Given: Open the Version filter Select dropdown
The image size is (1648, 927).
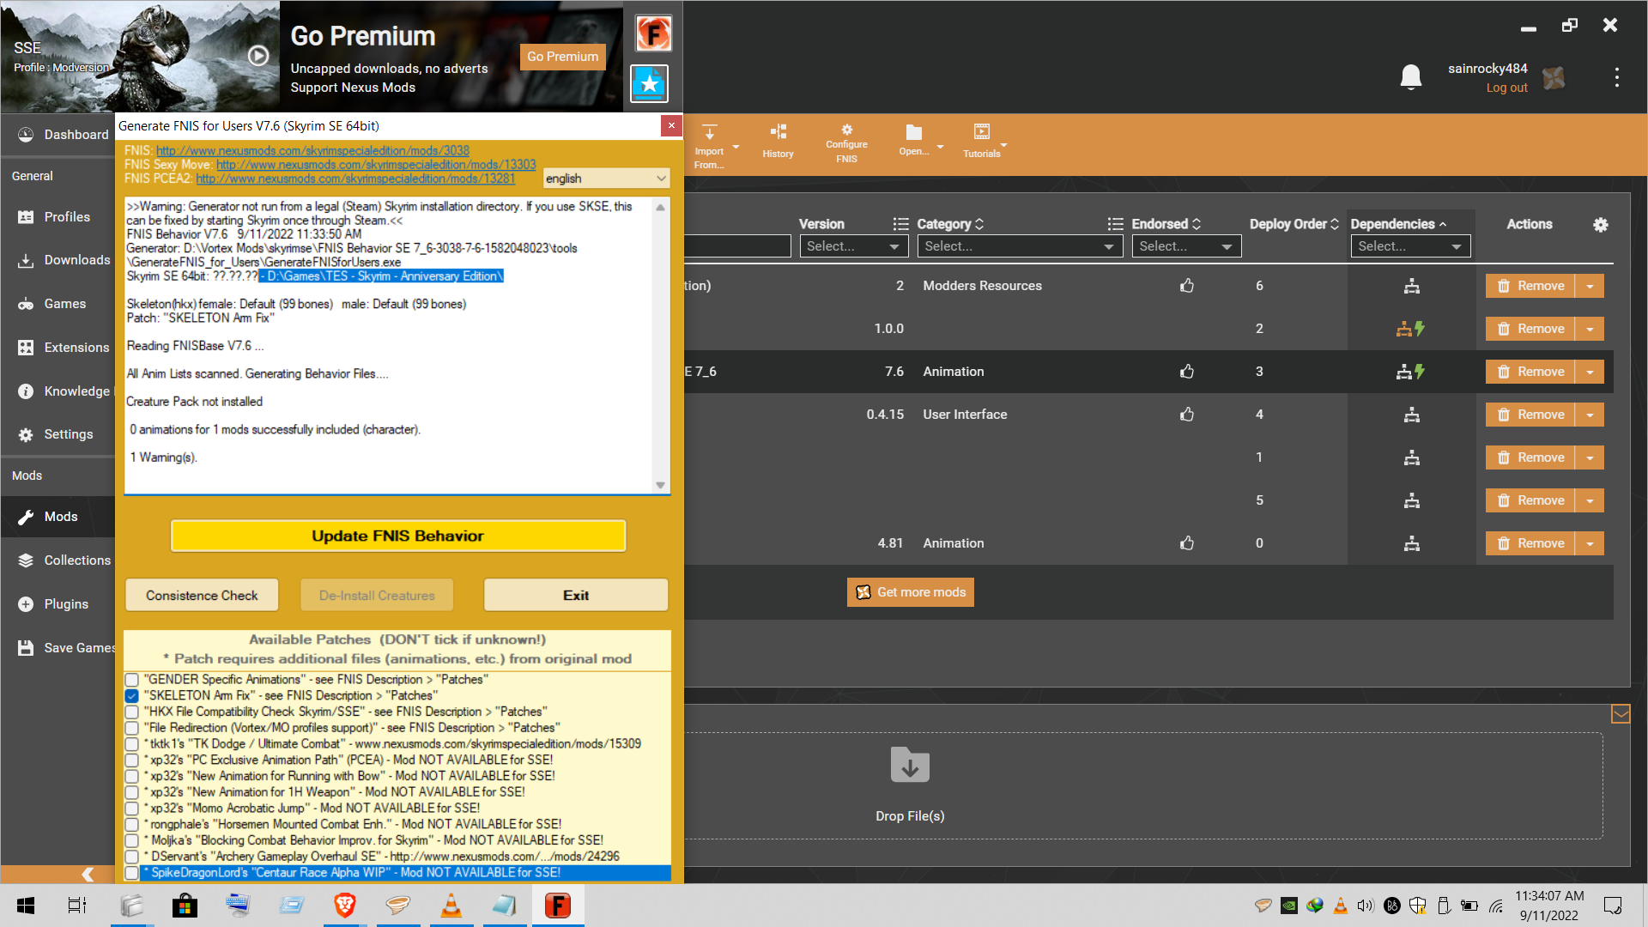Looking at the screenshot, I should coord(853,246).
